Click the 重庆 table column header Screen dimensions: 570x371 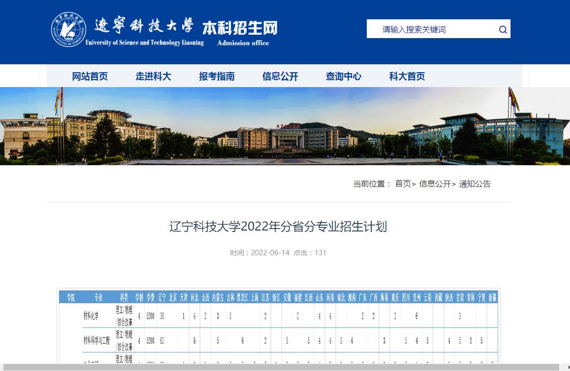(395, 297)
